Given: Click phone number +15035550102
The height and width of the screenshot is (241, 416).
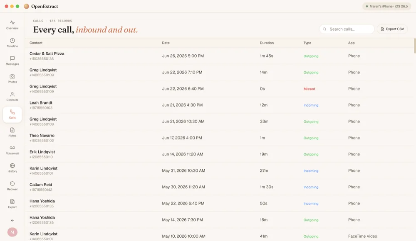Looking at the screenshot, I should coord(41,141).
